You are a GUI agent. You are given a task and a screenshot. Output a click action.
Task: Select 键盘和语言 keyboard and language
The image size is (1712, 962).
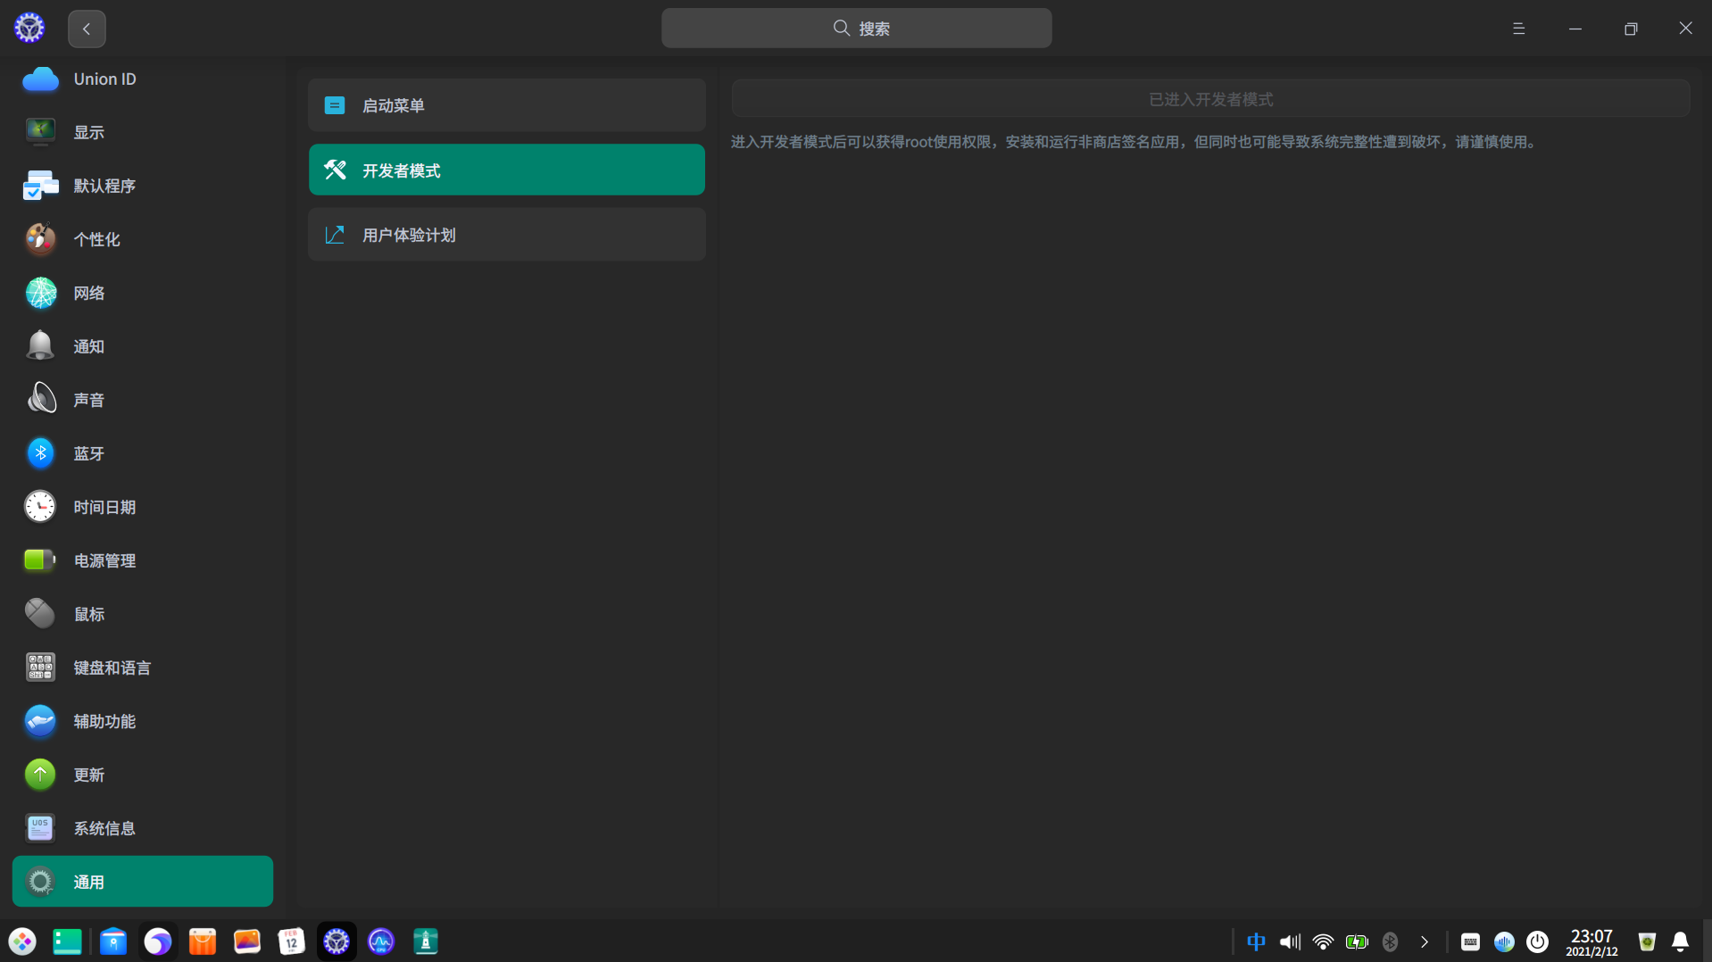point(143,668)
